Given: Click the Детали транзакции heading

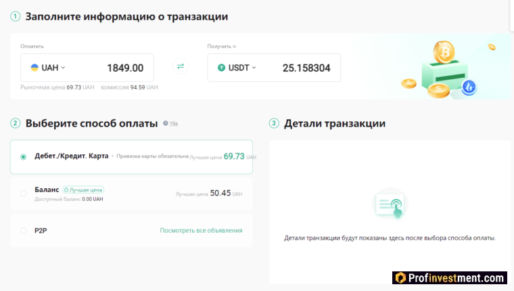Looking at the screenshot, I should (335, 123).
